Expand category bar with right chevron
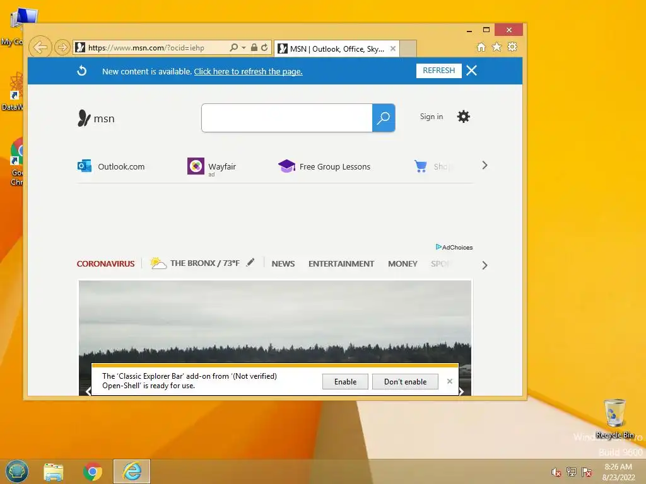Image resolution: width=646 pixels, height=484 pixels. (x=485, y=265)
